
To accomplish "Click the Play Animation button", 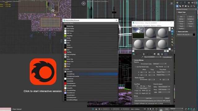I will coord(150,109).
